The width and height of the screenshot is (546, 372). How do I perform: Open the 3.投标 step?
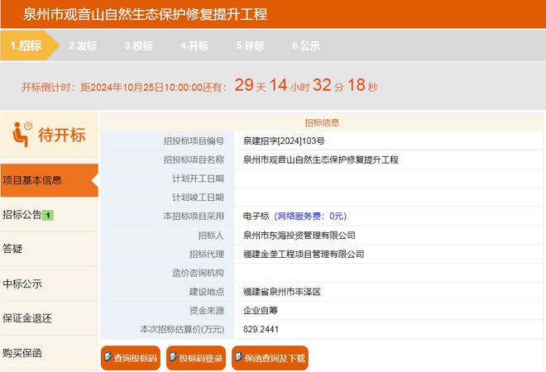pyautogui.click(x=139, y=45)
